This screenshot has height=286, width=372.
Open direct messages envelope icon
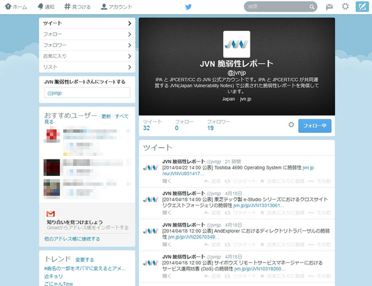tap(329, 7)
